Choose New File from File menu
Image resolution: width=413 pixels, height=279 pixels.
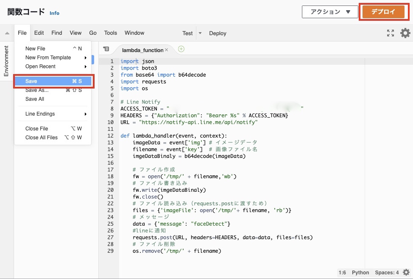coord(53,49)
